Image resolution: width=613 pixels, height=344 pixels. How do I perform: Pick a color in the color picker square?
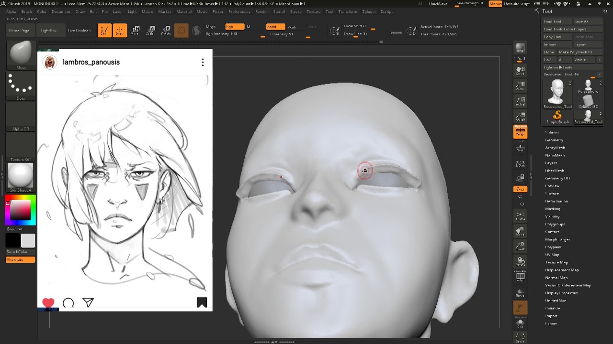pyautogui.click(x=21, y=210)
